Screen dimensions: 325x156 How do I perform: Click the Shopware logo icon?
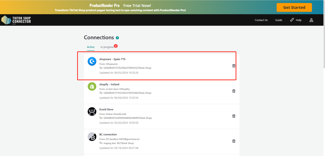coord(92,61)
